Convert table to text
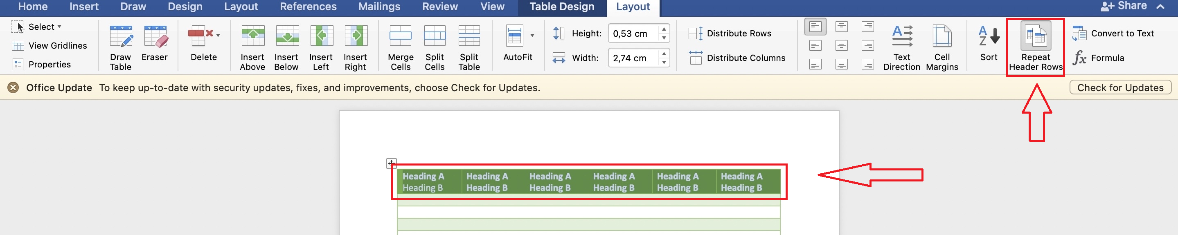Screen dimensions: 1178x235 click(1113, 34)
